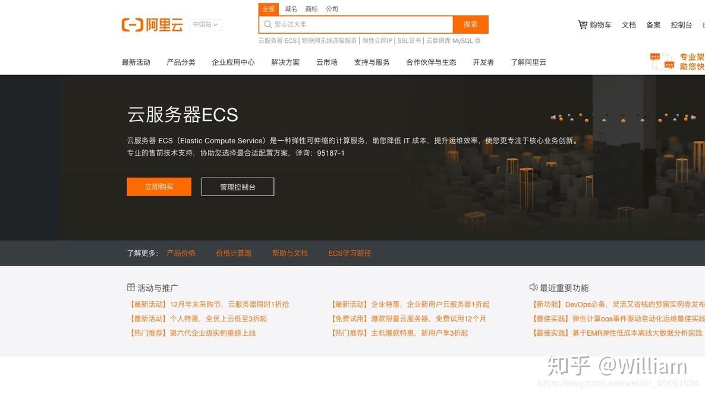Click the orange chat bubbles icon
The image size is (705, 394).
tap(662, 62)
